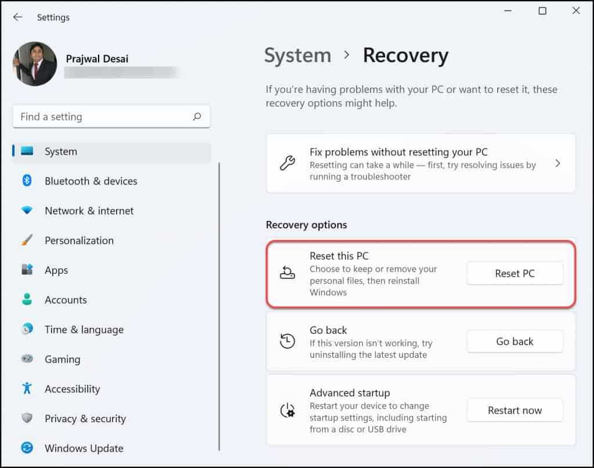
Task: Open Network & internet wifi icon
Action: pyautogui.click(x=27, y=210)
